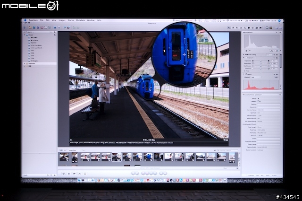Toggle the Levels adjustment checkbox

click(x=246, y=74)
